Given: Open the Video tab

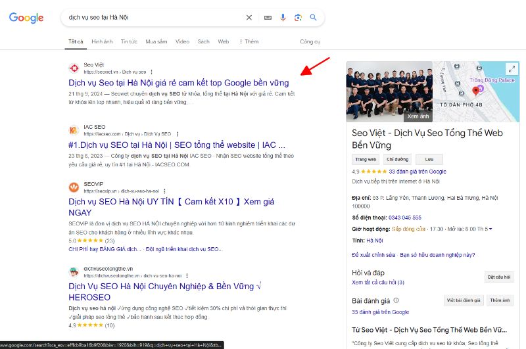Looking at the screenshot, I should (x=182, y=41).
